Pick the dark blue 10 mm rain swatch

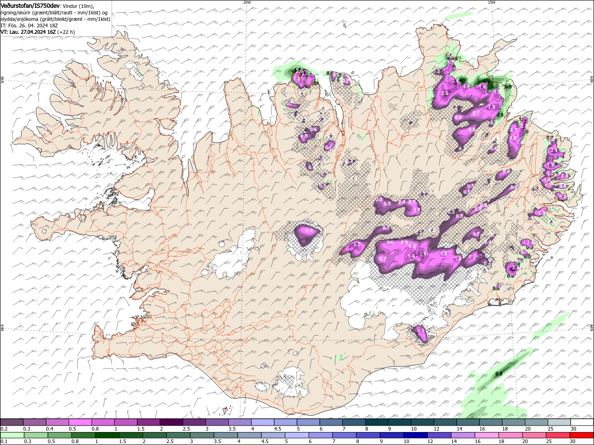pos(414,435)
